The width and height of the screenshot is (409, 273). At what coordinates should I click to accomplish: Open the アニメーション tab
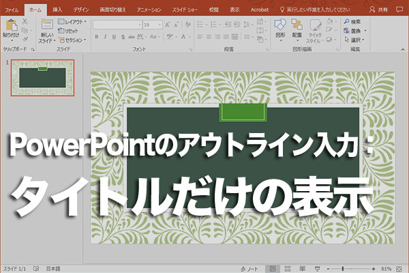(149, 10)
